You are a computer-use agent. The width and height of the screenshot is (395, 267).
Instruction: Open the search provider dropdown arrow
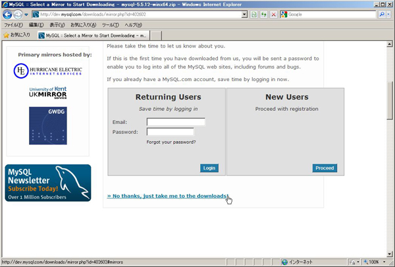[x=388, y=15]
